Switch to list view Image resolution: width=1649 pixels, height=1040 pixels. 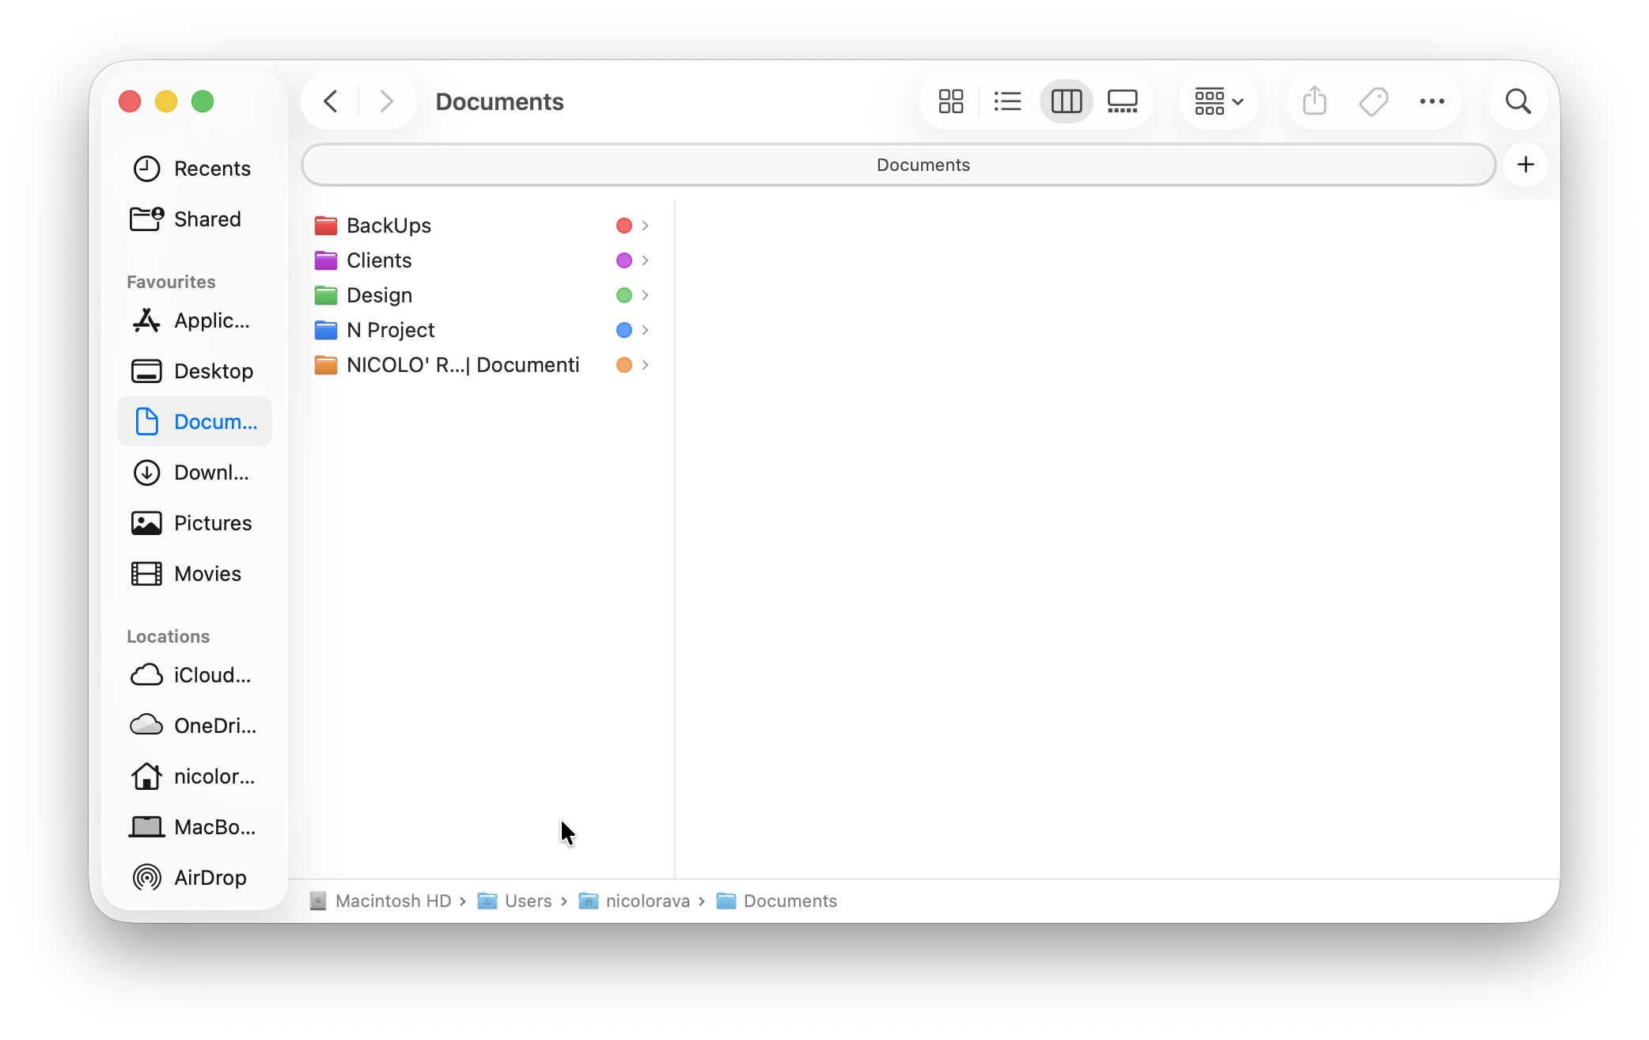click(1008, 101)
